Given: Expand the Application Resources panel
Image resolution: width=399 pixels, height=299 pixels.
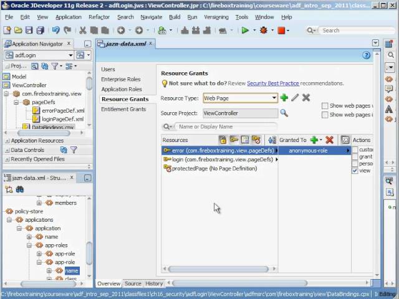Looking at the screenshot, I should click(7, 141).
